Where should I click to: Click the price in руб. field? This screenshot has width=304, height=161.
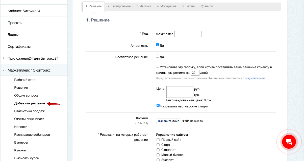[180, 89]
